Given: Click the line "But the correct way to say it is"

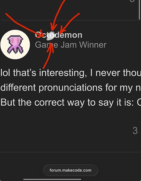Looking at the screenshot, I should 70,102.
